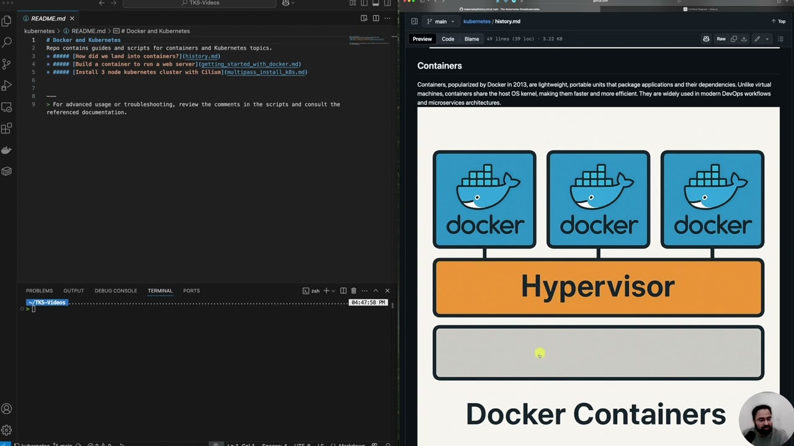The height and width of the screenshot is (446, 794).
Task: Maximize the panel with up chevron
Action: (x=375, y=291)
